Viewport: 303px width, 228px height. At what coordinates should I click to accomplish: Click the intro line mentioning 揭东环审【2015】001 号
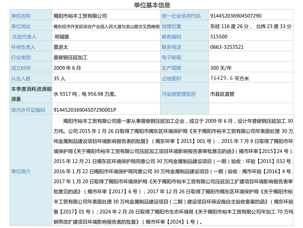[173, 142]
